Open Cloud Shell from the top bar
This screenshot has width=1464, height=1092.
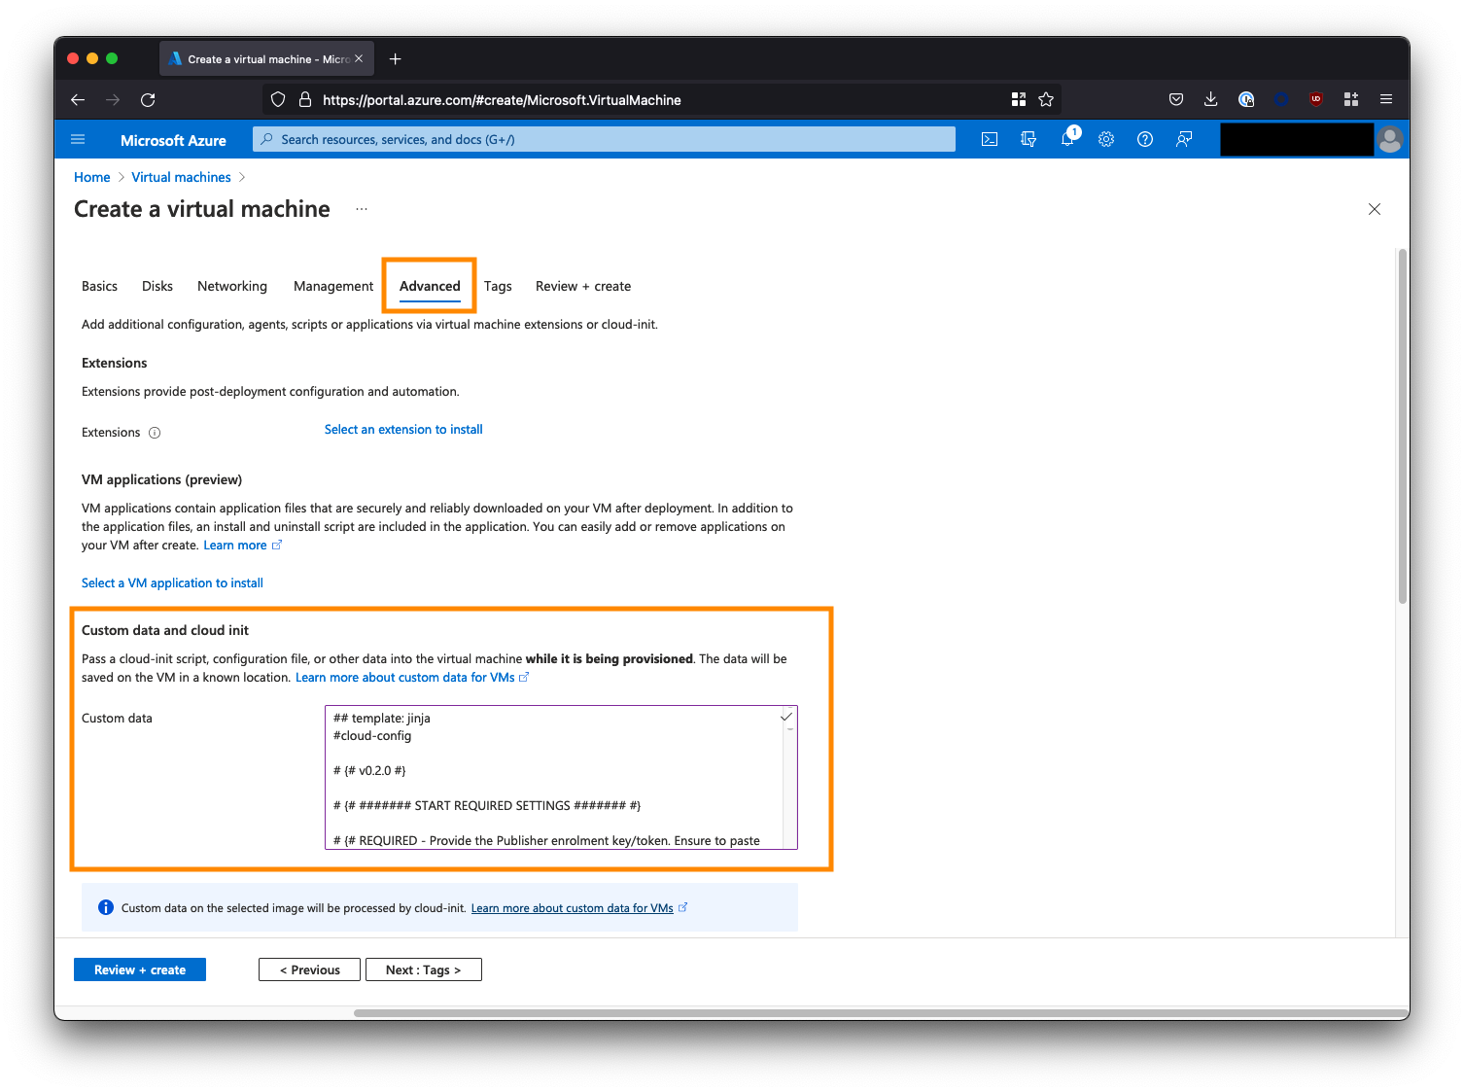pos(990,140)
